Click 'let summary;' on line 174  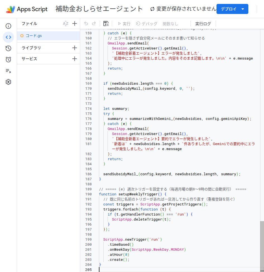tap(116, 109)
